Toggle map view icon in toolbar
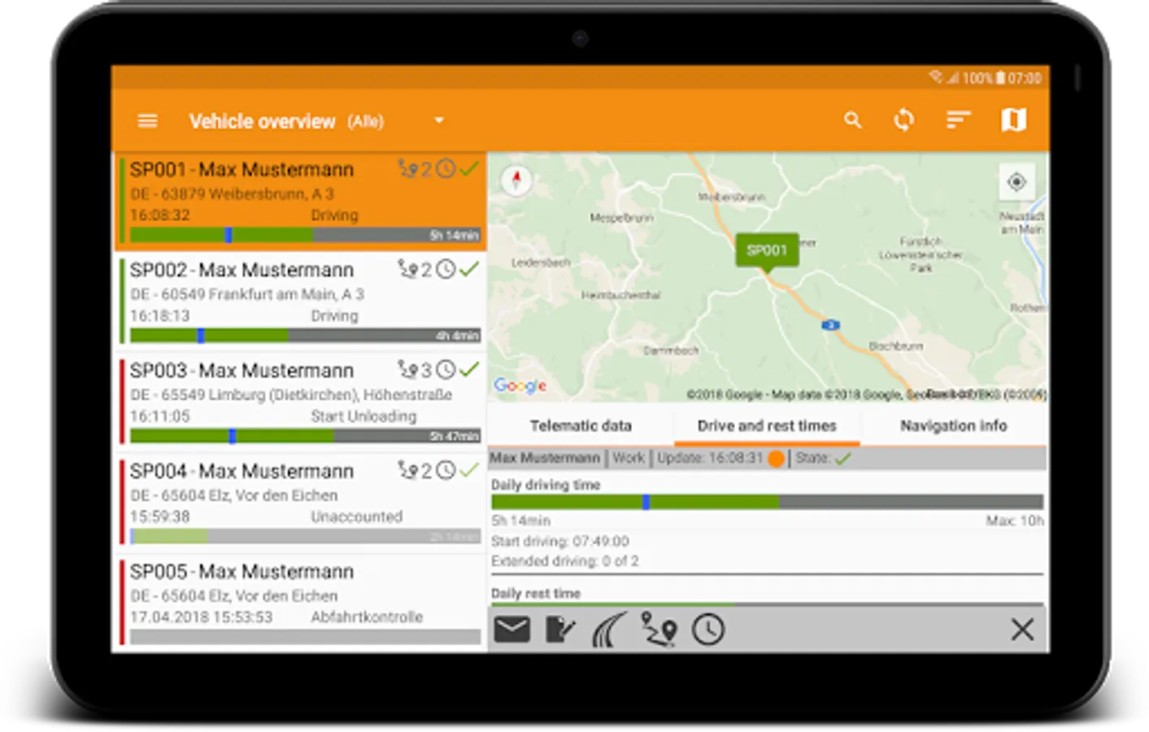The image size is (1149, 732). (1013, 120)
